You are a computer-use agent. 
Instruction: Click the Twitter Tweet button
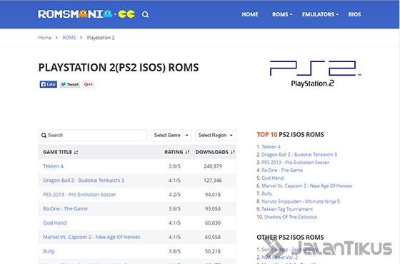click(70, 84)
